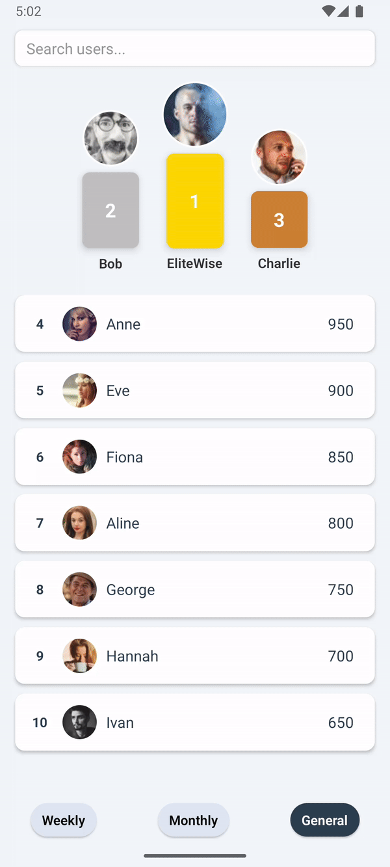Click the silver number 2 podium block
The height and width of the screenshot is (867, 390).
(110, 210)
